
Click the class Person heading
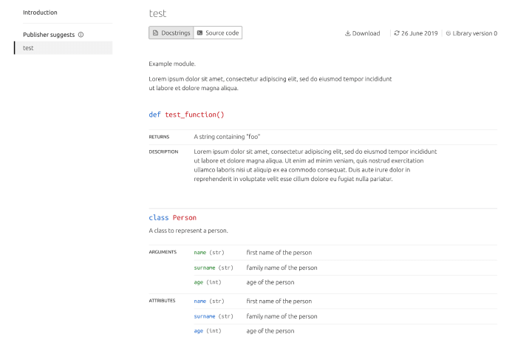[172, 218]
